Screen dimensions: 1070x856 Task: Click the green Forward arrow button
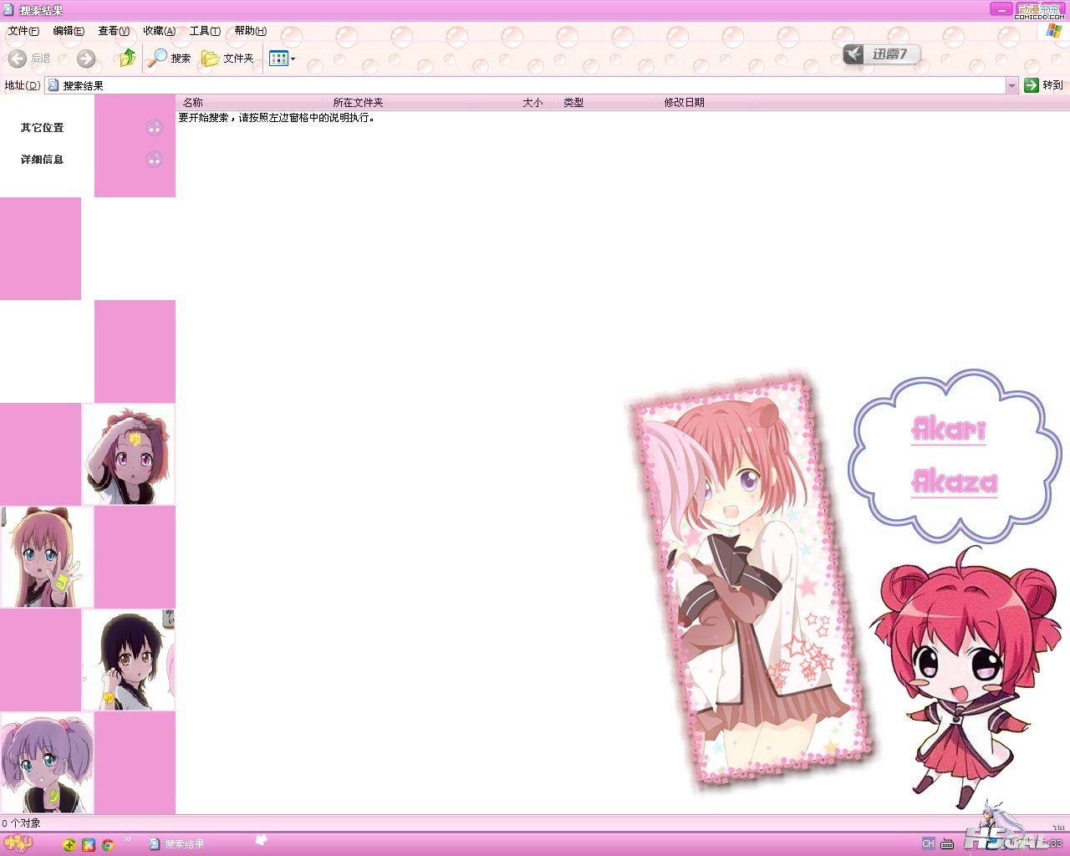(x=86, y=59)
